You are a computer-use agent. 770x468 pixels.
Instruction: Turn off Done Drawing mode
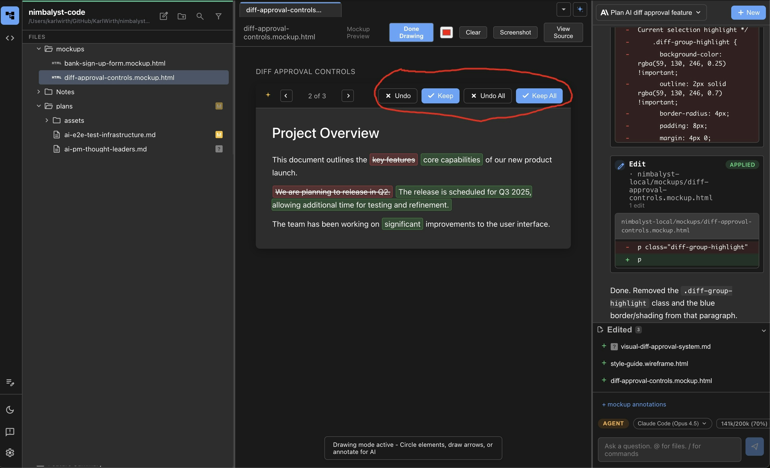point(411,32)
